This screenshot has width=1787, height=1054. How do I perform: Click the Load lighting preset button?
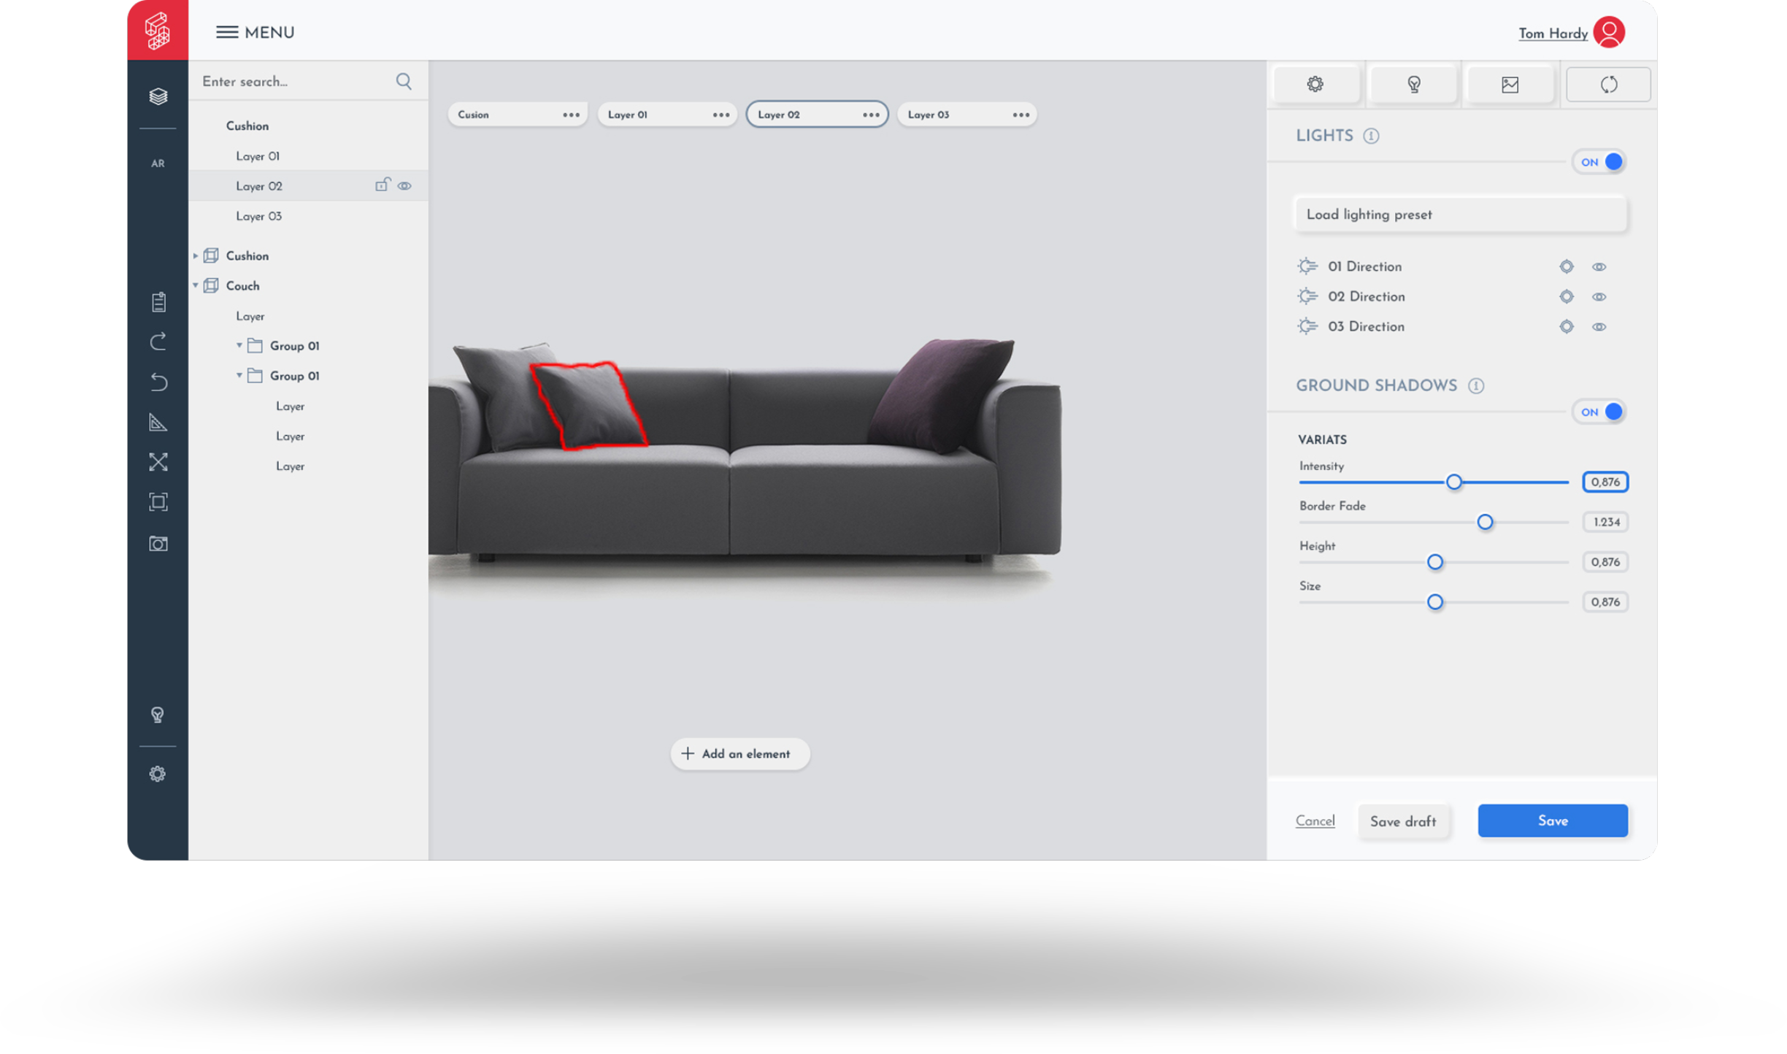(1460, 214)
